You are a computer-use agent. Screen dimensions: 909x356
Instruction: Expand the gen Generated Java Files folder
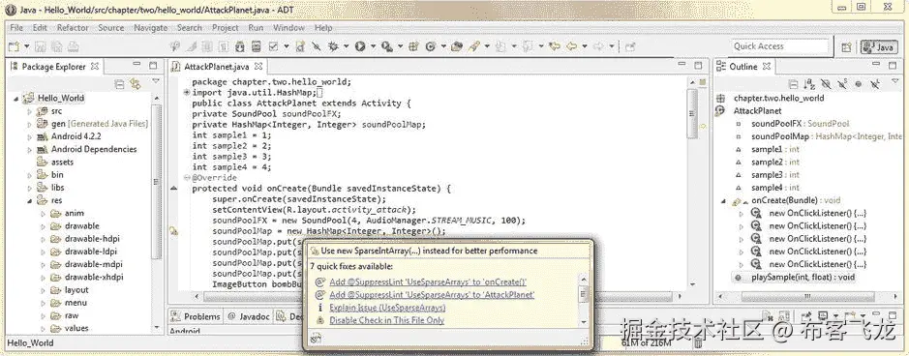point(30,123)
